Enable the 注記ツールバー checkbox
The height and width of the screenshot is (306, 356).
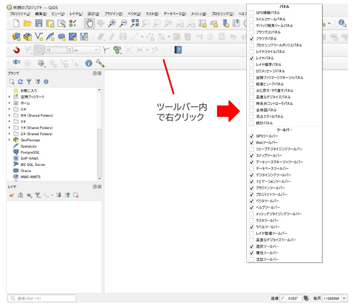(x=251, y=259)
